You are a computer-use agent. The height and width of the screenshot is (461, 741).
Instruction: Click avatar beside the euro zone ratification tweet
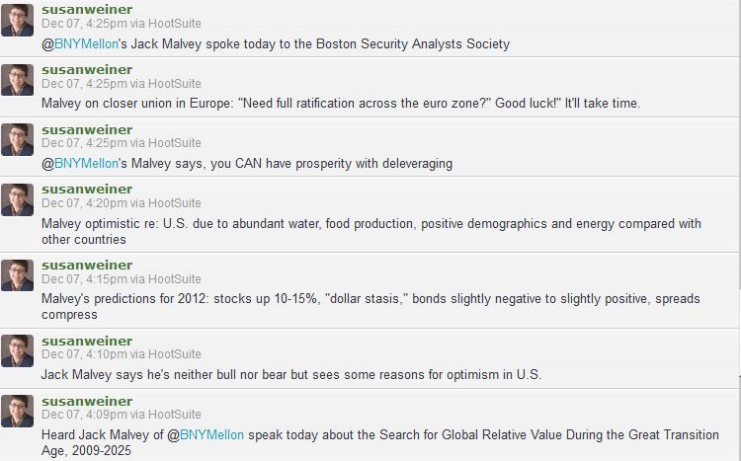click(17, 80)
